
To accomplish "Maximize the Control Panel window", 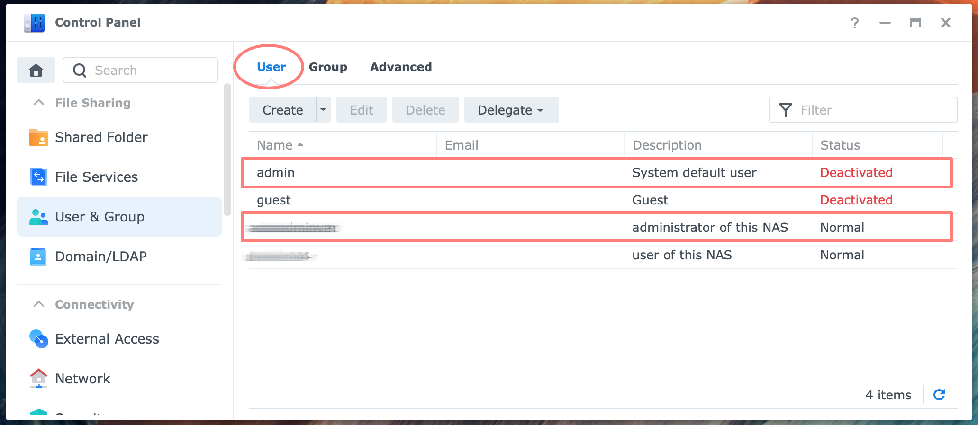I will [x=915, y=23].
